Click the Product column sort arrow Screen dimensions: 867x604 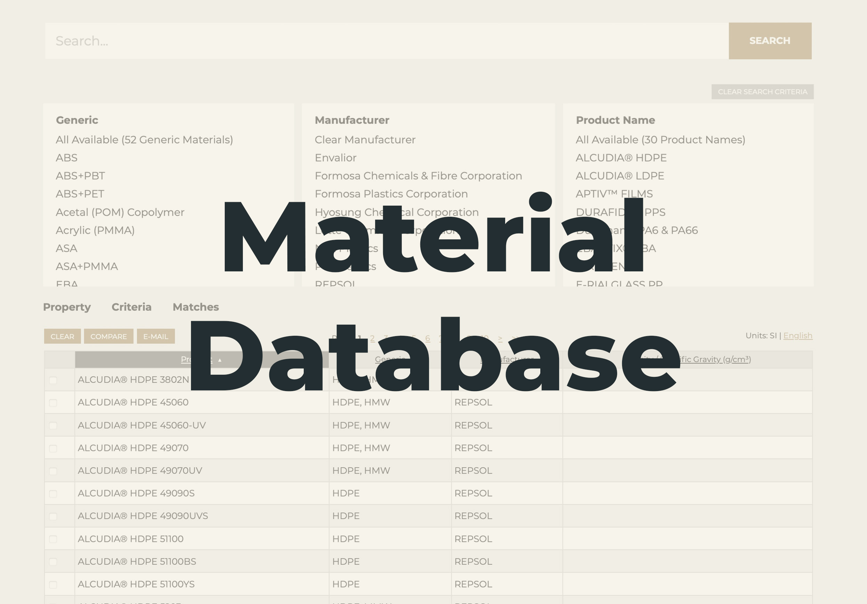(x=220, y=360)
